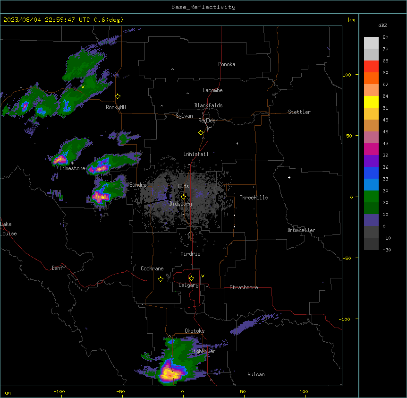
Task: Click the Calgary city label
Action: tap(188, 285)
